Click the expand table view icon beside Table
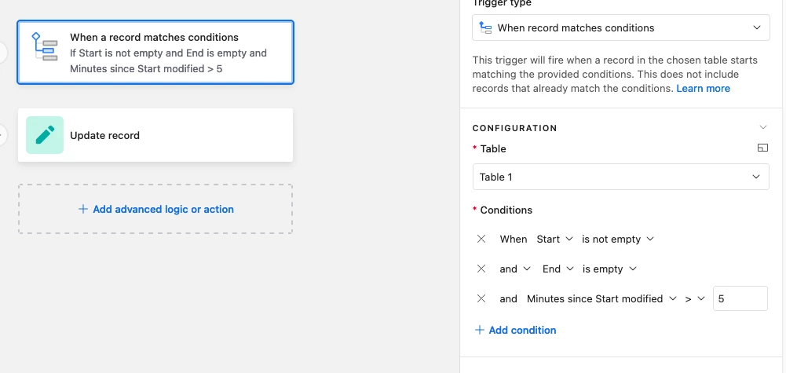786x373 pixels. [x=762, y=148]
